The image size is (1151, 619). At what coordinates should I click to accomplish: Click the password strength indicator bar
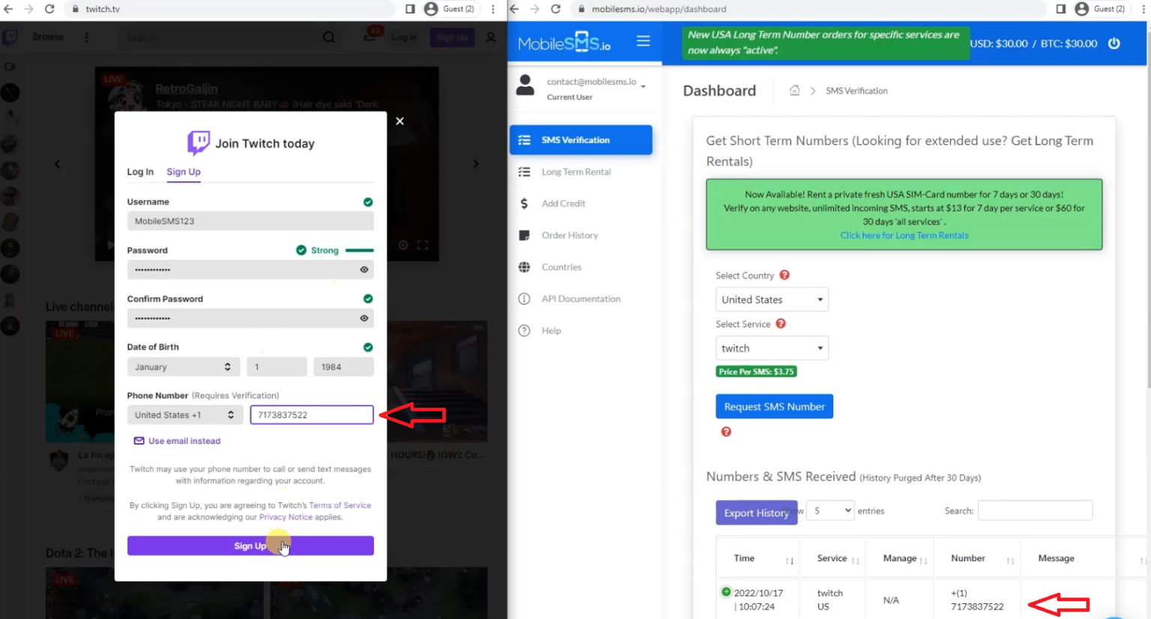(x=360, y=250)
